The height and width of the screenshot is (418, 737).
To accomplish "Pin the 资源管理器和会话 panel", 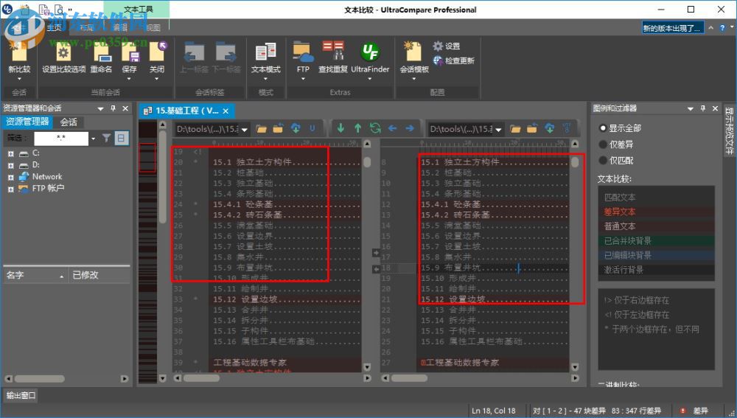I will [113, 108].
